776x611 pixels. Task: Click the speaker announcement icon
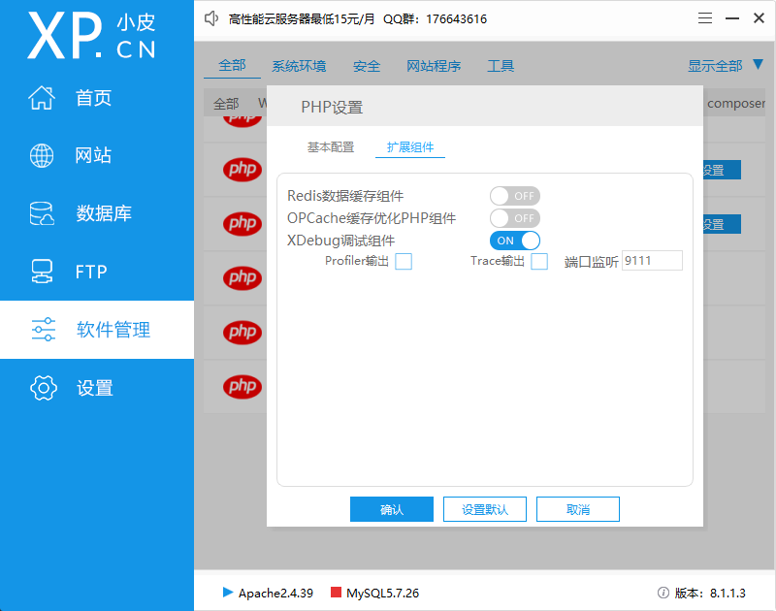click(x=212, y=18)
